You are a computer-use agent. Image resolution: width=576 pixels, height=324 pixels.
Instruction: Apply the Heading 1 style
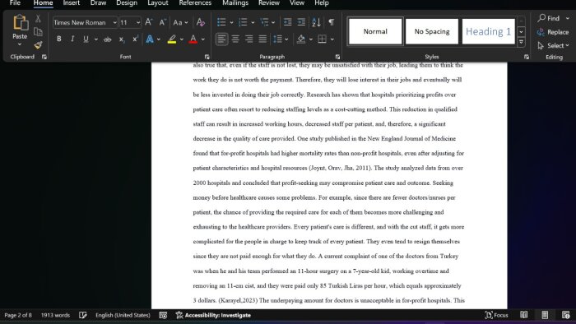pos(489,31)
